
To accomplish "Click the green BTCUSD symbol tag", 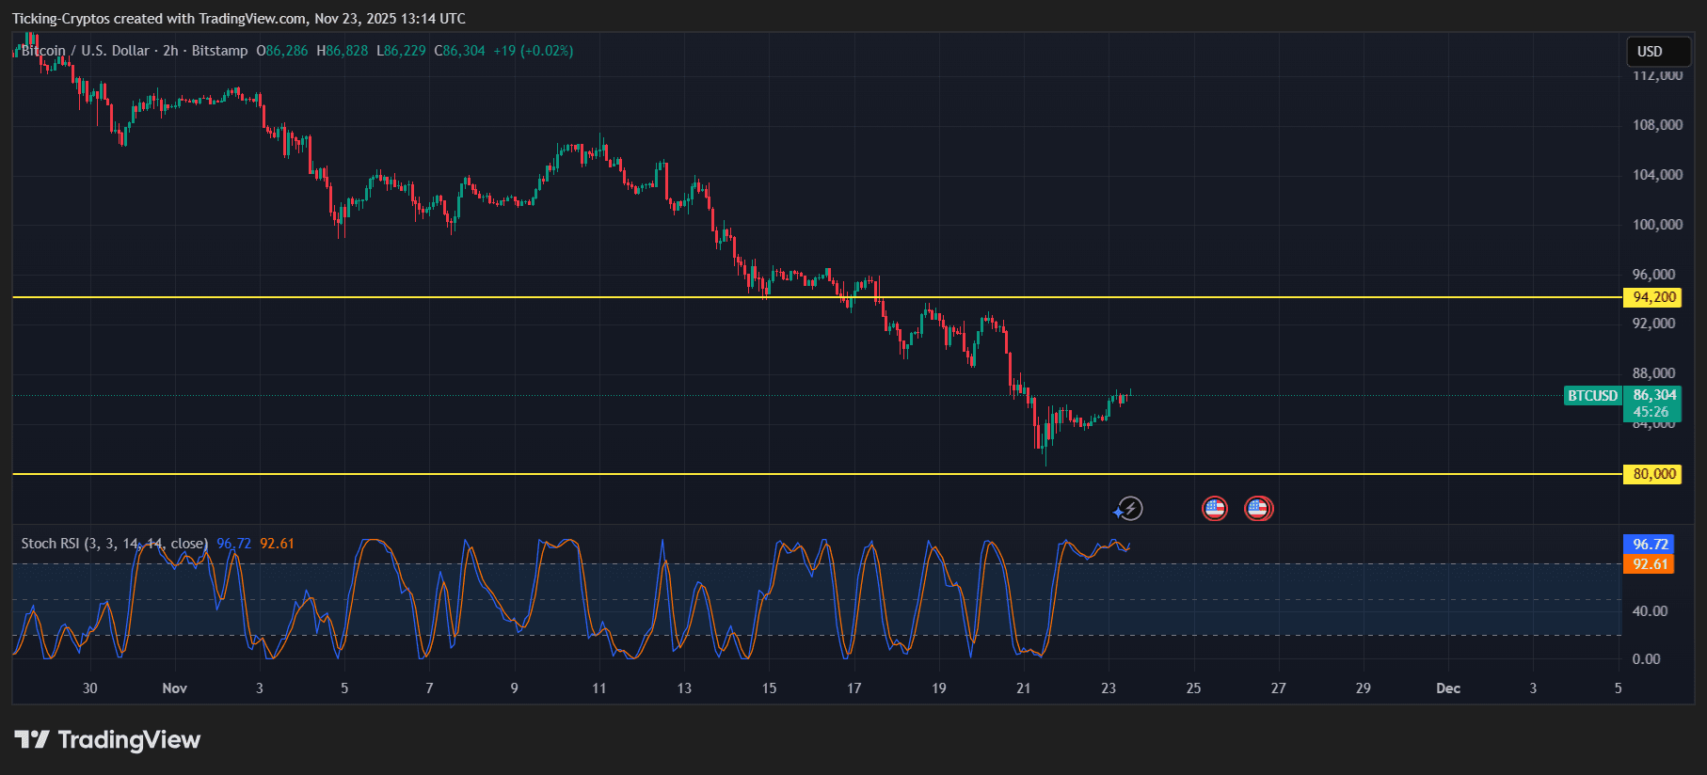I will coord(1592,396).
